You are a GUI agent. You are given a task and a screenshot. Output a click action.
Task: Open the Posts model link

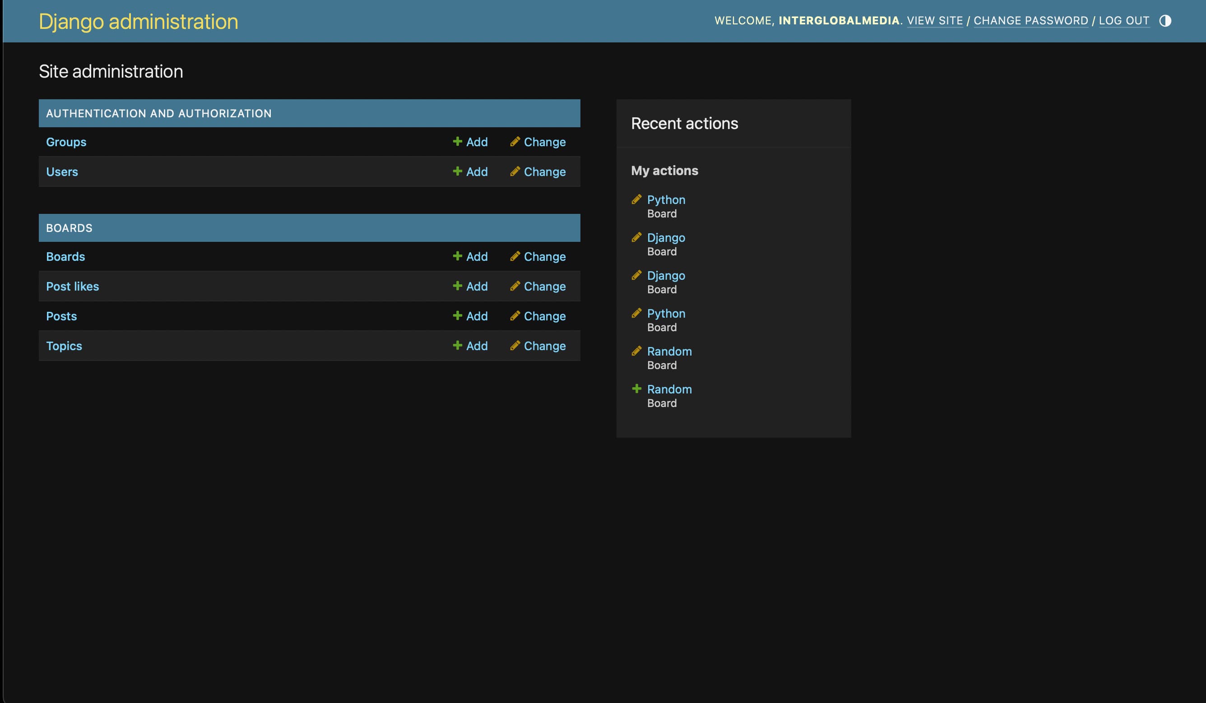point(61,316)
